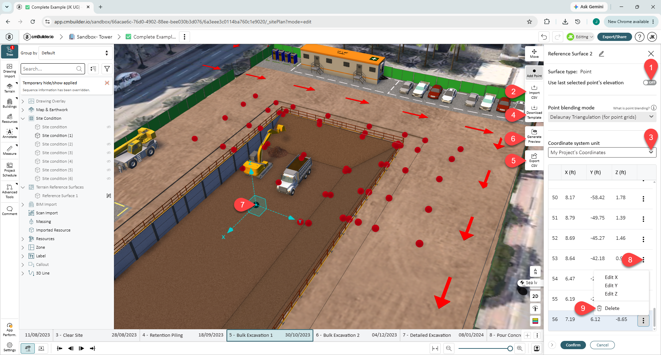This screenshot has height=355, width=661.
Task: Click the timeline zoom slider handle
Action: pyautogui.click(x=510, y=348)
